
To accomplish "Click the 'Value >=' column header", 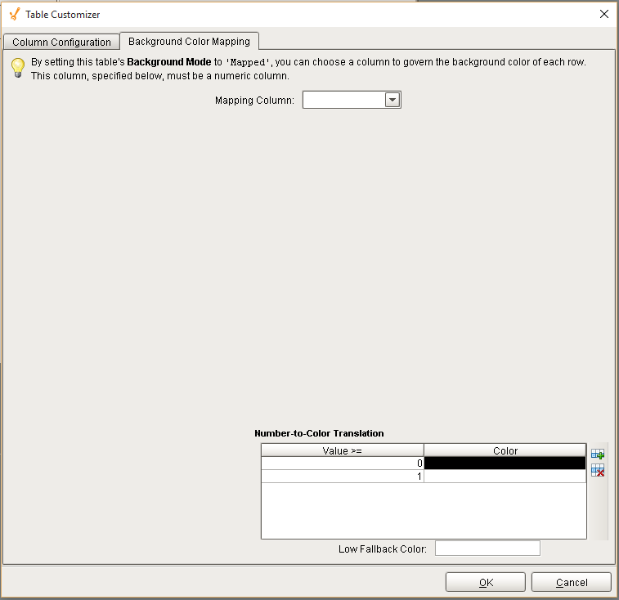I will [x=342, y=450].
